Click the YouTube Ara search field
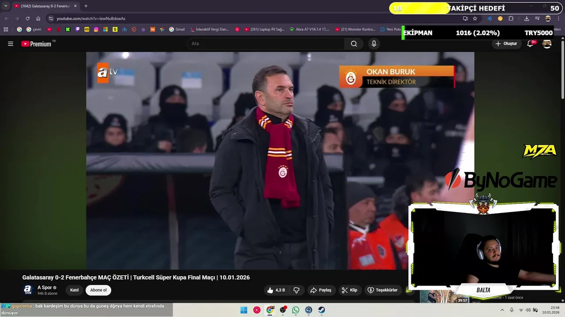 click(x=266, y=44)
